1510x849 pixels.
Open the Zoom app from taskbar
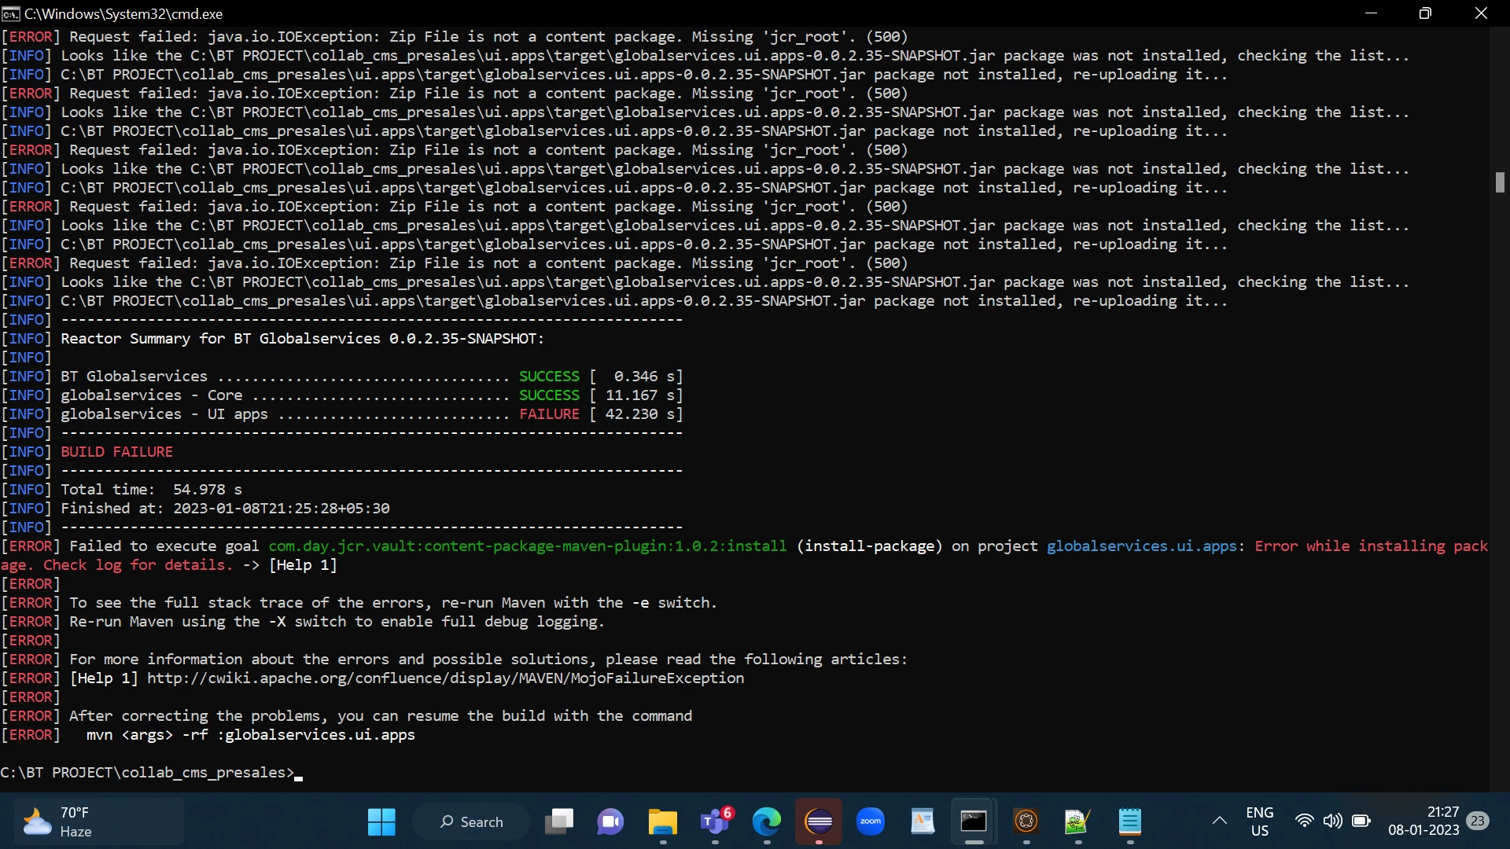pos(871,821)
